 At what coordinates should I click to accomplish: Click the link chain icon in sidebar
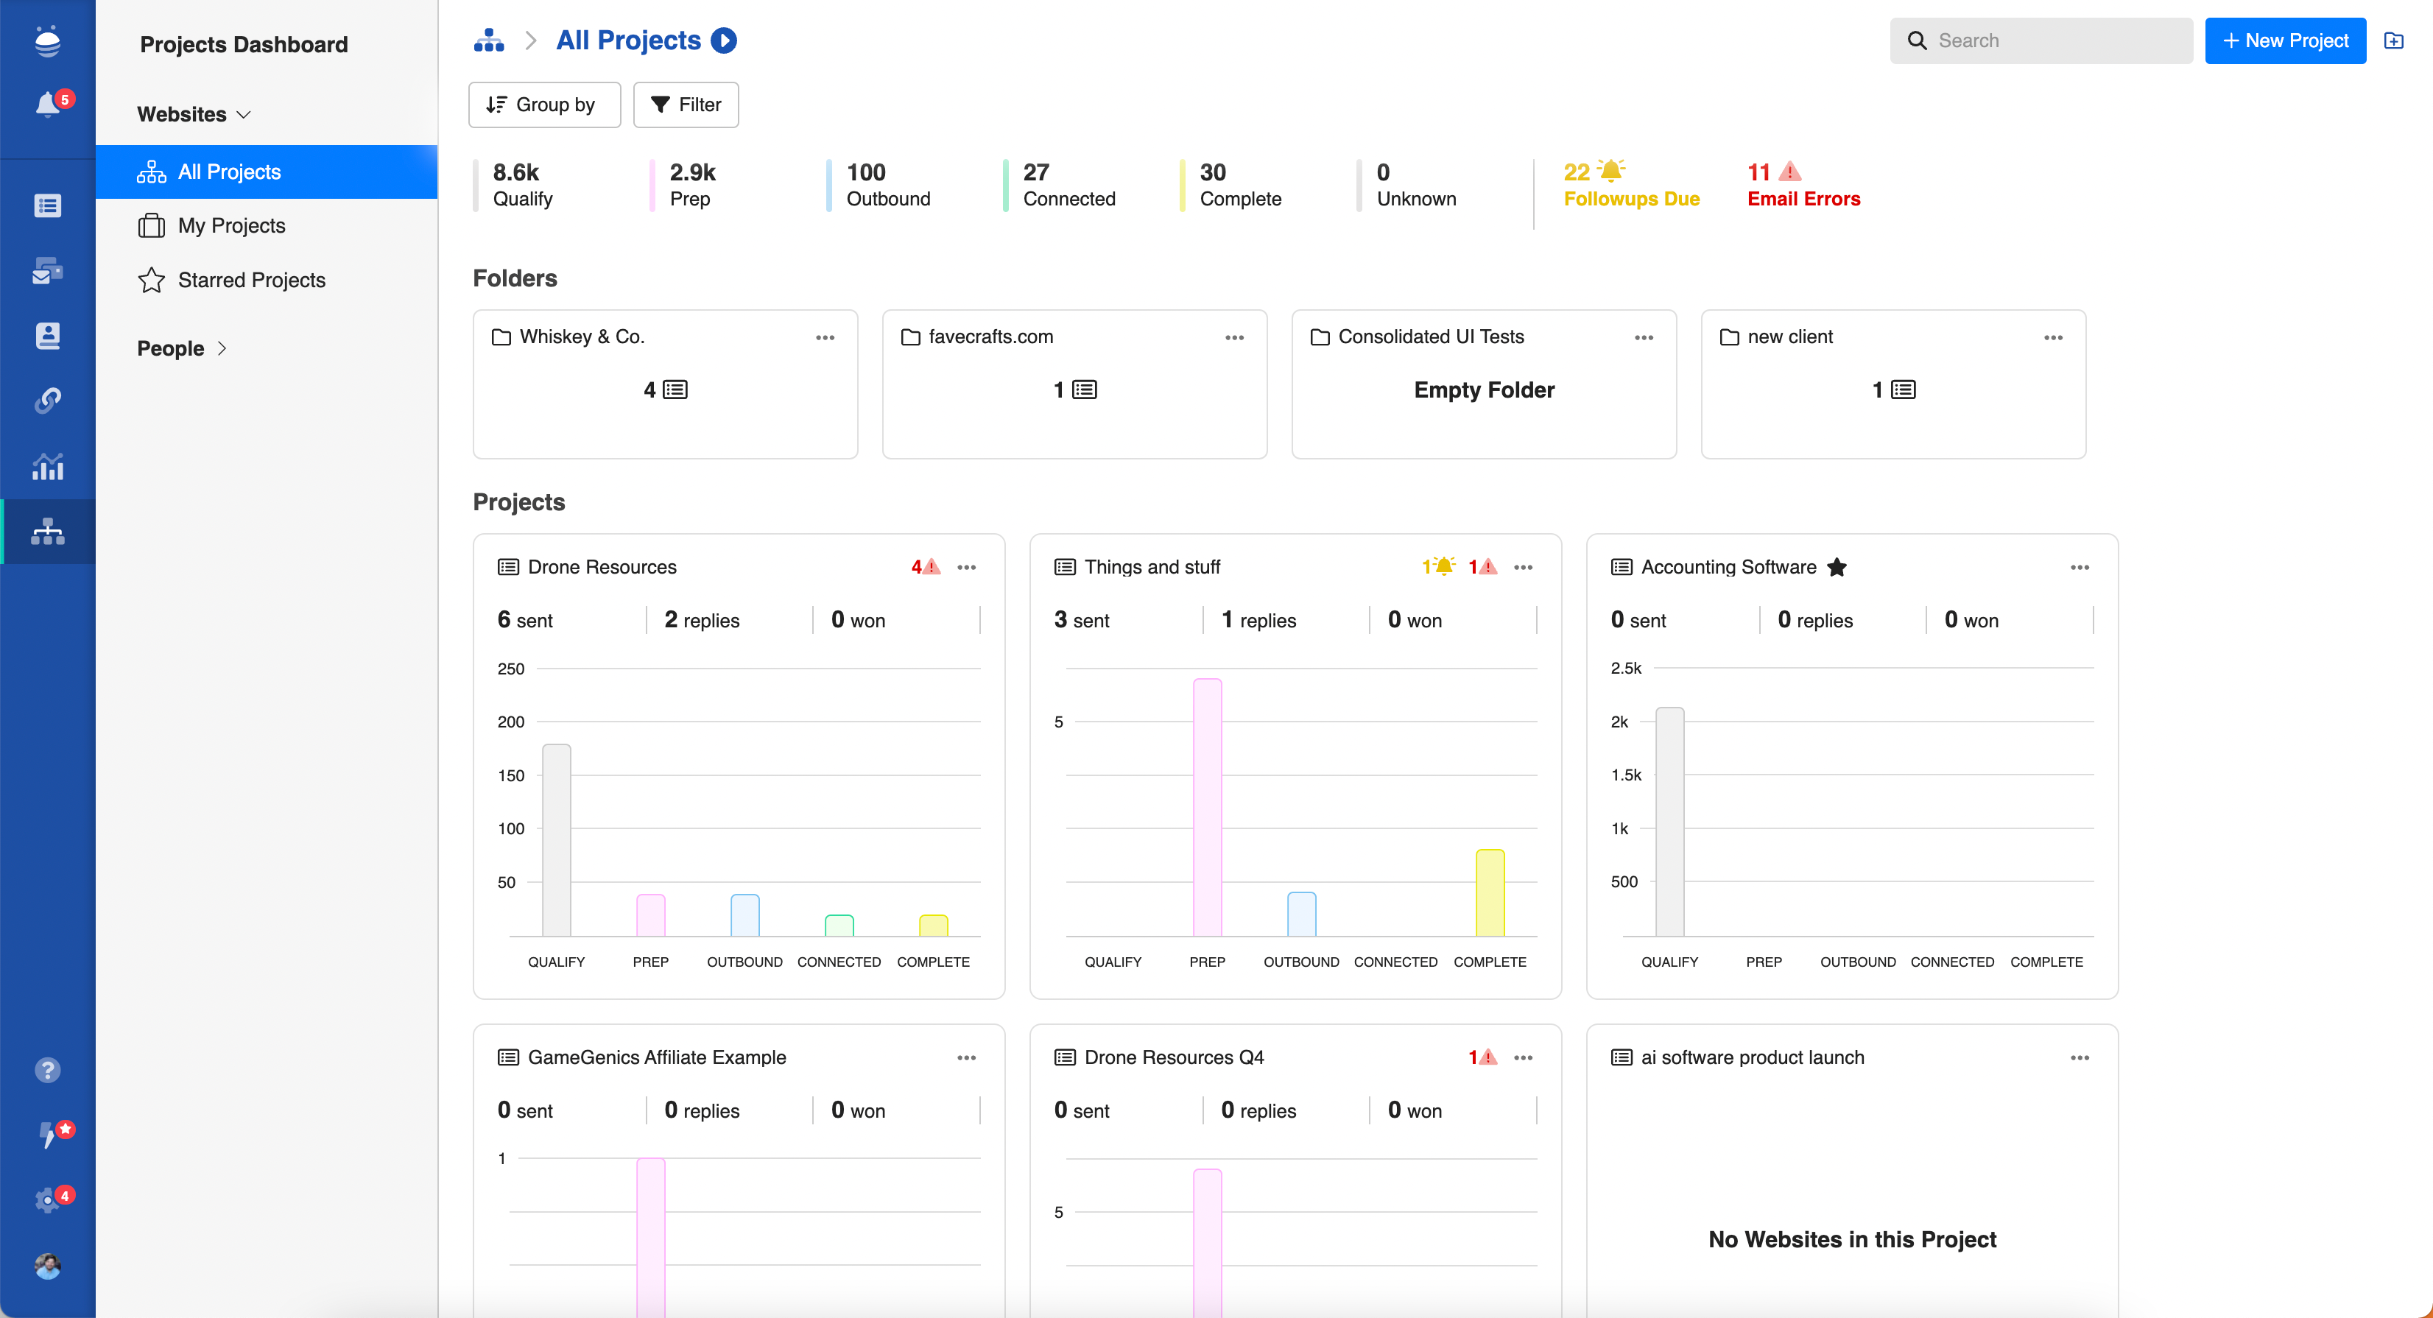point(48,401)
